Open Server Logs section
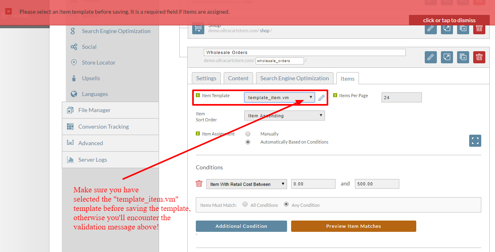Screen dimensions: 495x252 point(110,160)
